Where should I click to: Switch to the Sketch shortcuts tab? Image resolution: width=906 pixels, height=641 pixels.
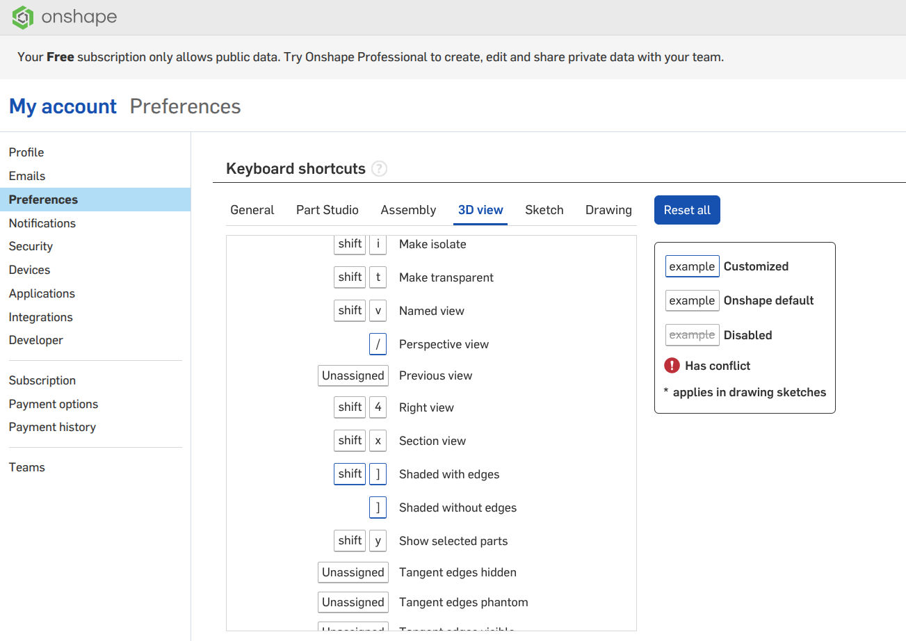(544, 210)
